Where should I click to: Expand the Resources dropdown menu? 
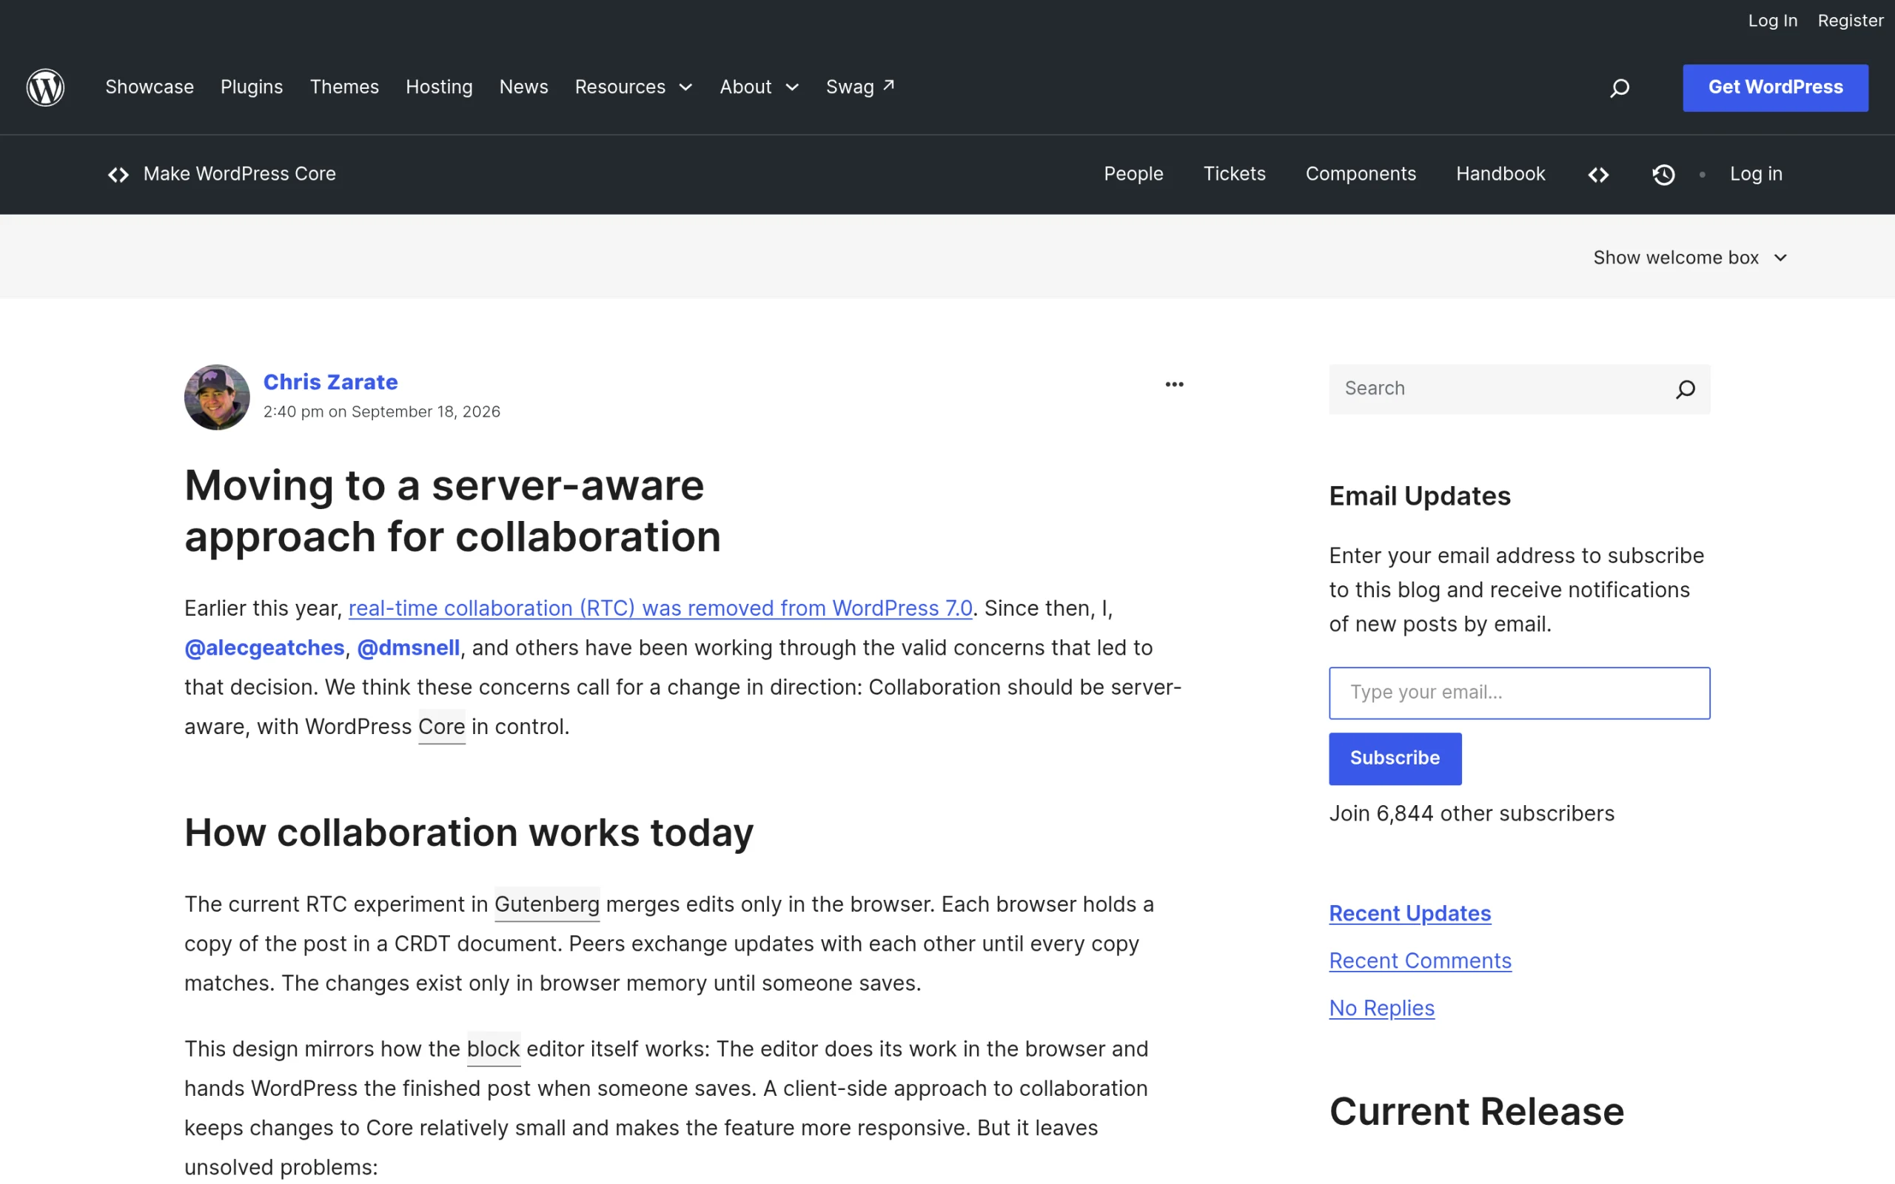click(634, 87)
